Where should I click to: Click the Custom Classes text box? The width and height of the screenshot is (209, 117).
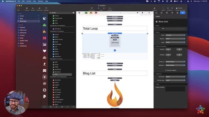tap(175, 89)
